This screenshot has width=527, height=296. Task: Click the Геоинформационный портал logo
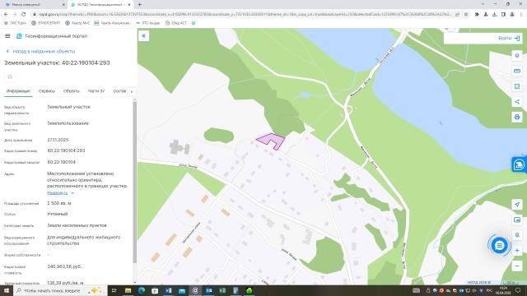[x=52, y=36]
